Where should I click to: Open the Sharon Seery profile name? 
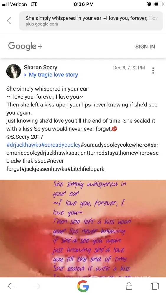41,67
